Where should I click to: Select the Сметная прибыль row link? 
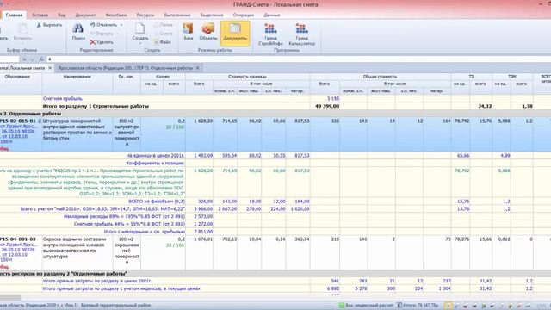(x=63, y=99)
